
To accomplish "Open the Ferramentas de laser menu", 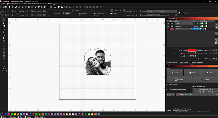I will pyautogui.click(x=35, y=4).
